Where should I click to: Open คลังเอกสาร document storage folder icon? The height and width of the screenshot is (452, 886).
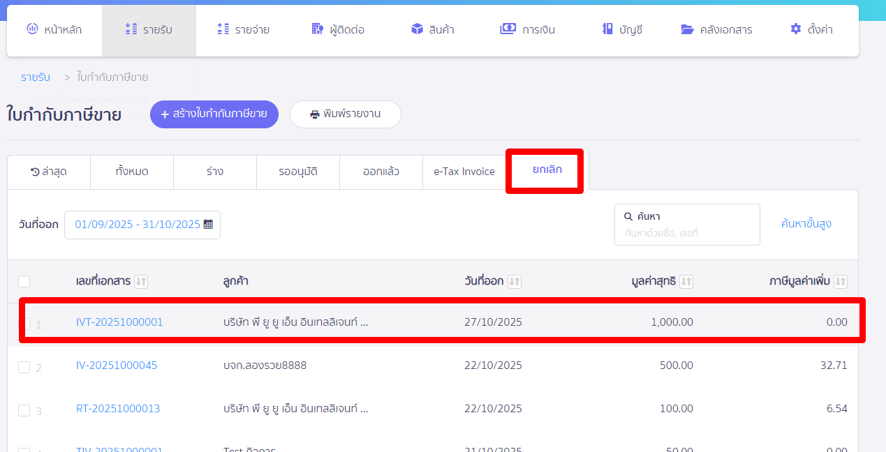click(686, 29)
